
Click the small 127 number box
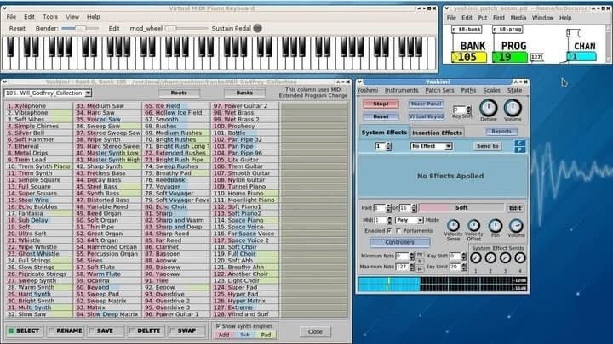coord(536,58)
